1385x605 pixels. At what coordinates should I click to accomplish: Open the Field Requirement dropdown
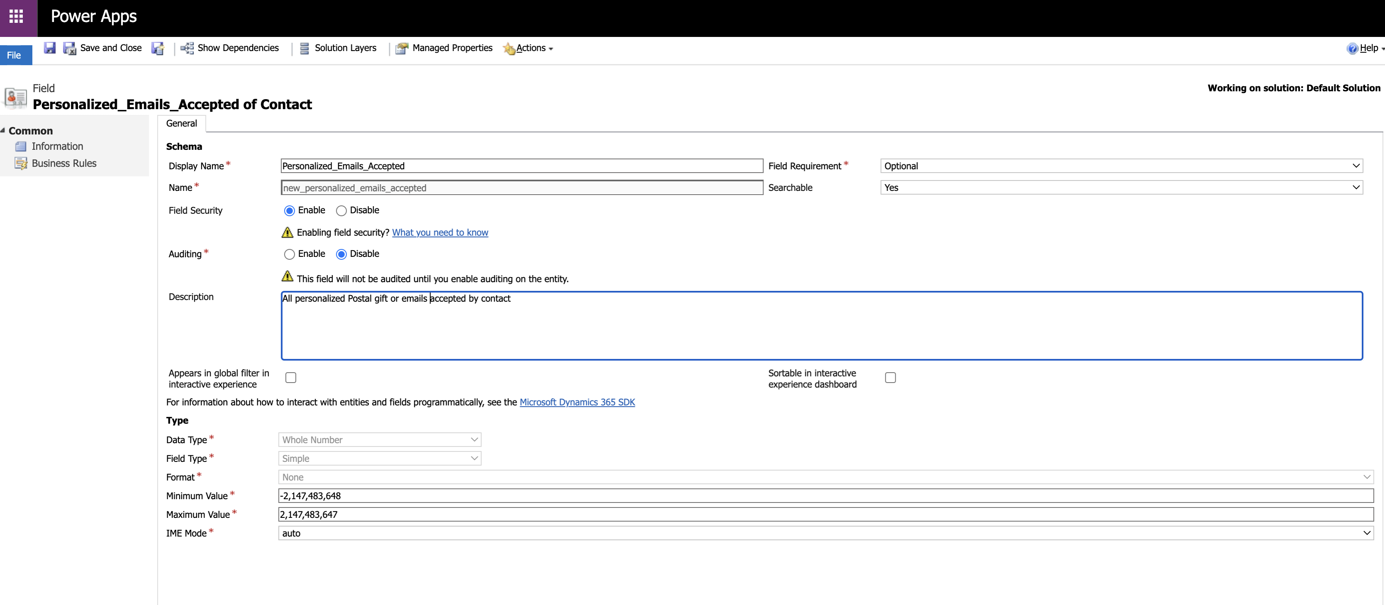(1121, 166)
